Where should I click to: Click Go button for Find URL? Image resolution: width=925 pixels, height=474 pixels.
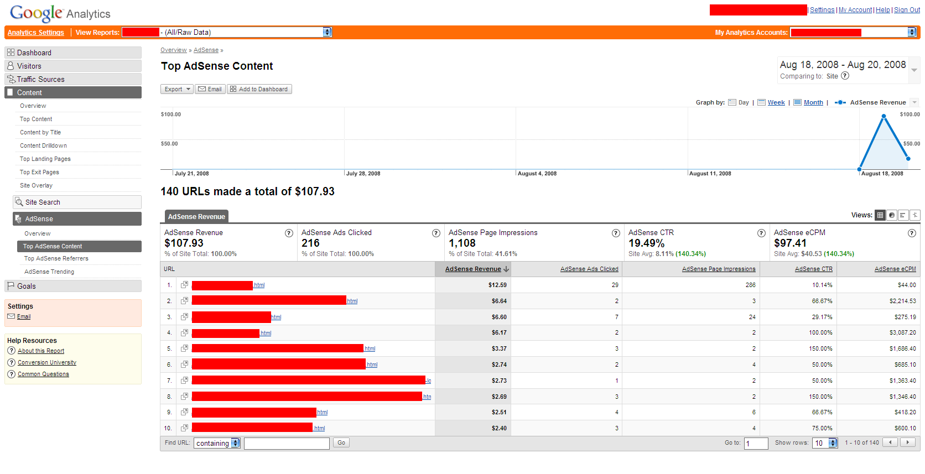tap(341, 442)
